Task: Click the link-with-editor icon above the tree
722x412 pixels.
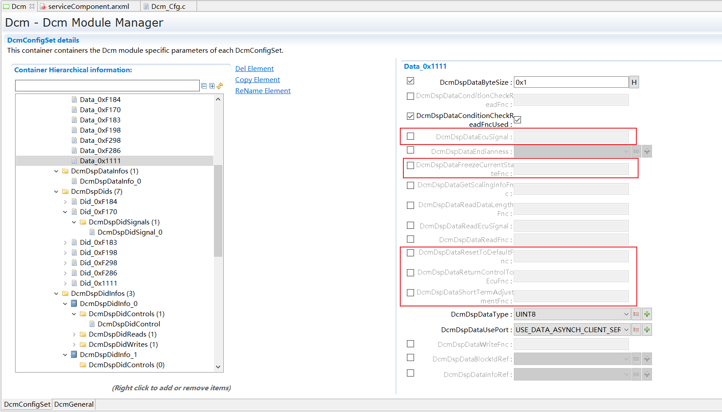Action: pos(220,86)
